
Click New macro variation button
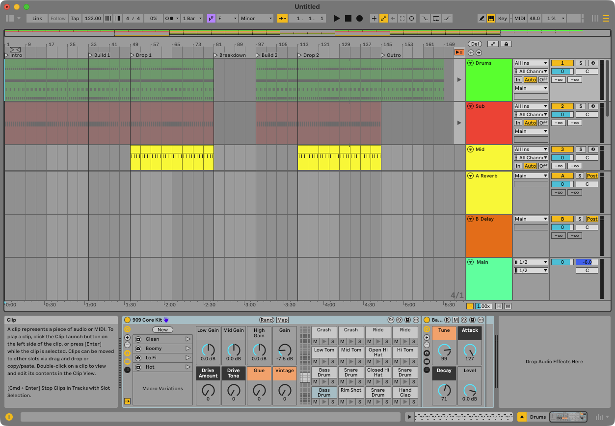click(x=162, y=329)
